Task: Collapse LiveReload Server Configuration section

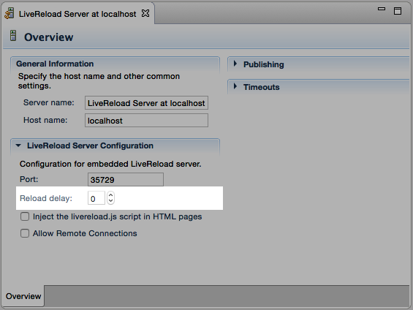Action: [18, 145]
